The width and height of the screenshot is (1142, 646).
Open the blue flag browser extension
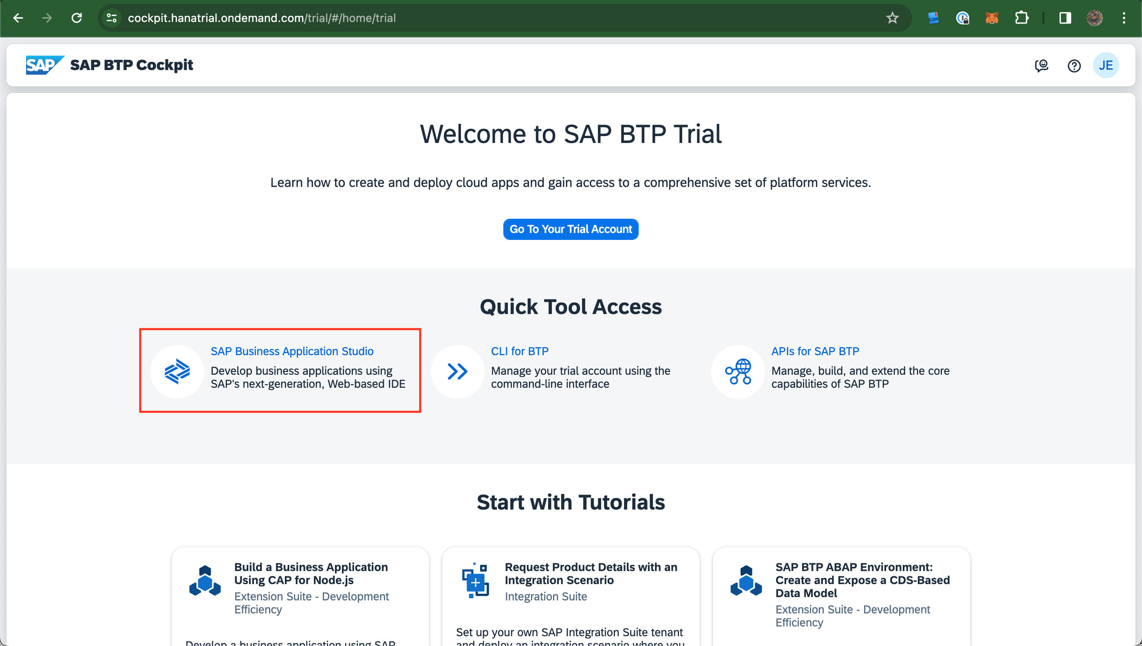(x=933, y=18)
